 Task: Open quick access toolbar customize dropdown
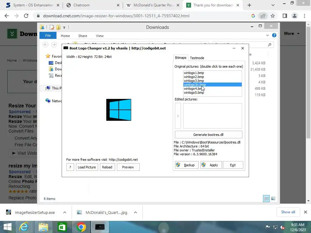[x=64, y=27]
